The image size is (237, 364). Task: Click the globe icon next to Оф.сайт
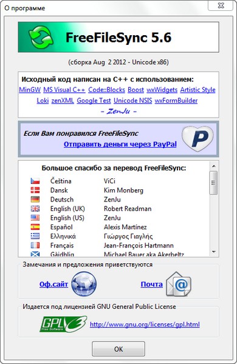coord(84,283)
